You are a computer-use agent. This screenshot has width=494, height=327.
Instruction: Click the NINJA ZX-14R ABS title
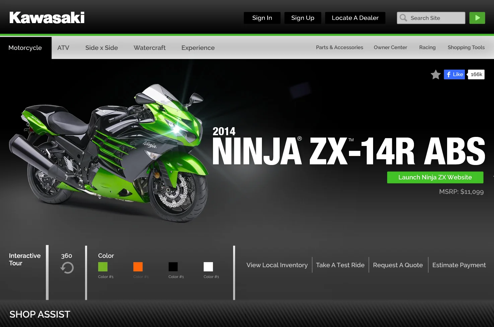coord(349,151)
